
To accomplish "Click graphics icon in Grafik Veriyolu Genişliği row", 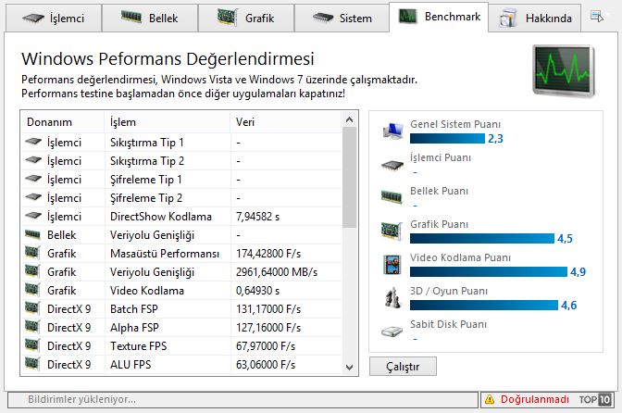I will 32,271.
